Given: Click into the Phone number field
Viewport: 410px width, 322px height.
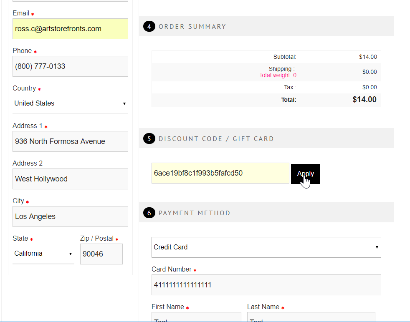Looking at the screenshot, I should pos(70,66).
